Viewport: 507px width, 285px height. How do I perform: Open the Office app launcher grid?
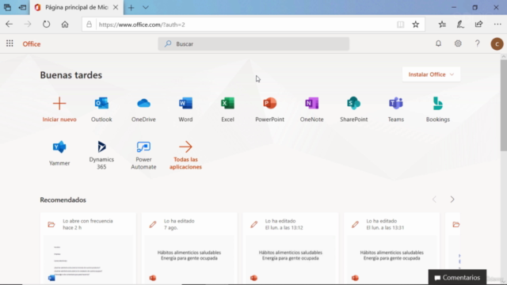pyautogui.click(x=10, y=44)
